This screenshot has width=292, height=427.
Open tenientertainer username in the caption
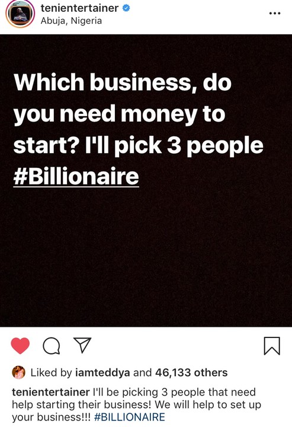[x=51, y=392]
